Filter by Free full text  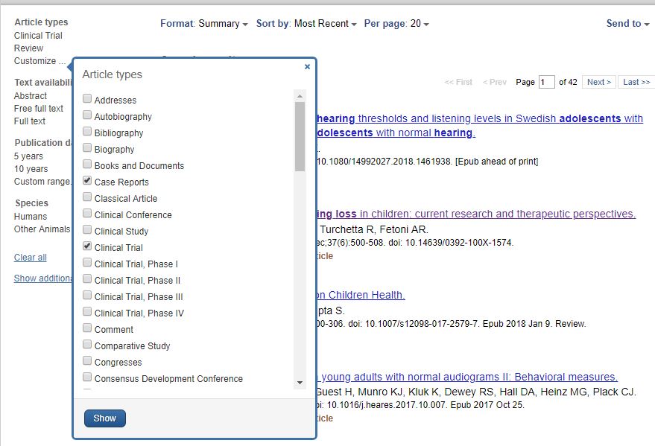pos(39,109)
